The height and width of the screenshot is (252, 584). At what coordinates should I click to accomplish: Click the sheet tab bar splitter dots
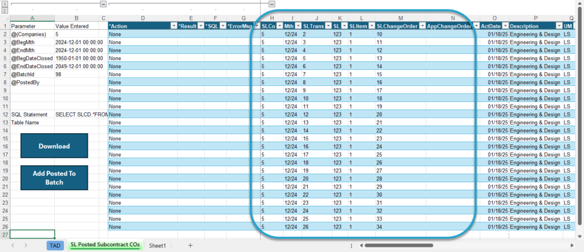351,246
